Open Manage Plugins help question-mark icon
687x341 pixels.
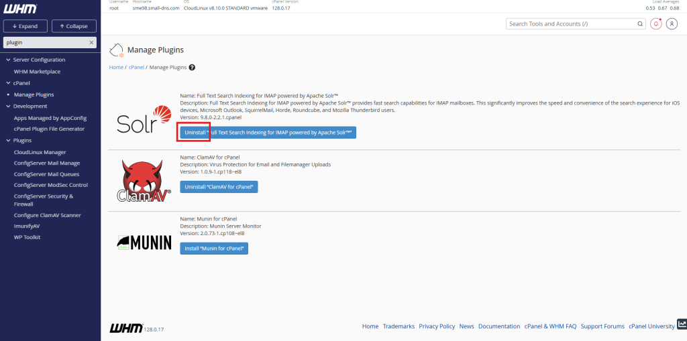(192, 68)
